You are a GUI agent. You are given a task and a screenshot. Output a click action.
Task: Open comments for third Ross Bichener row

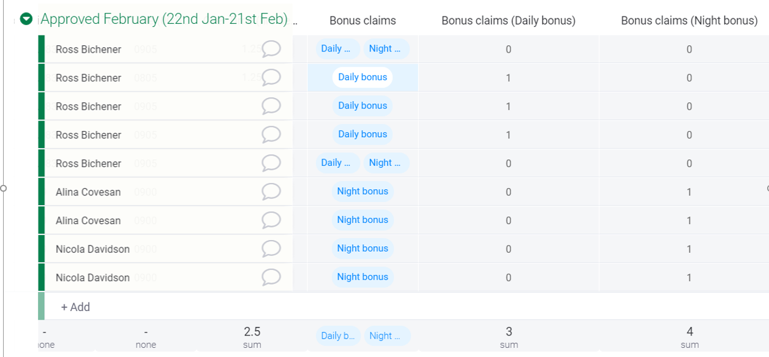click(271, 106)
